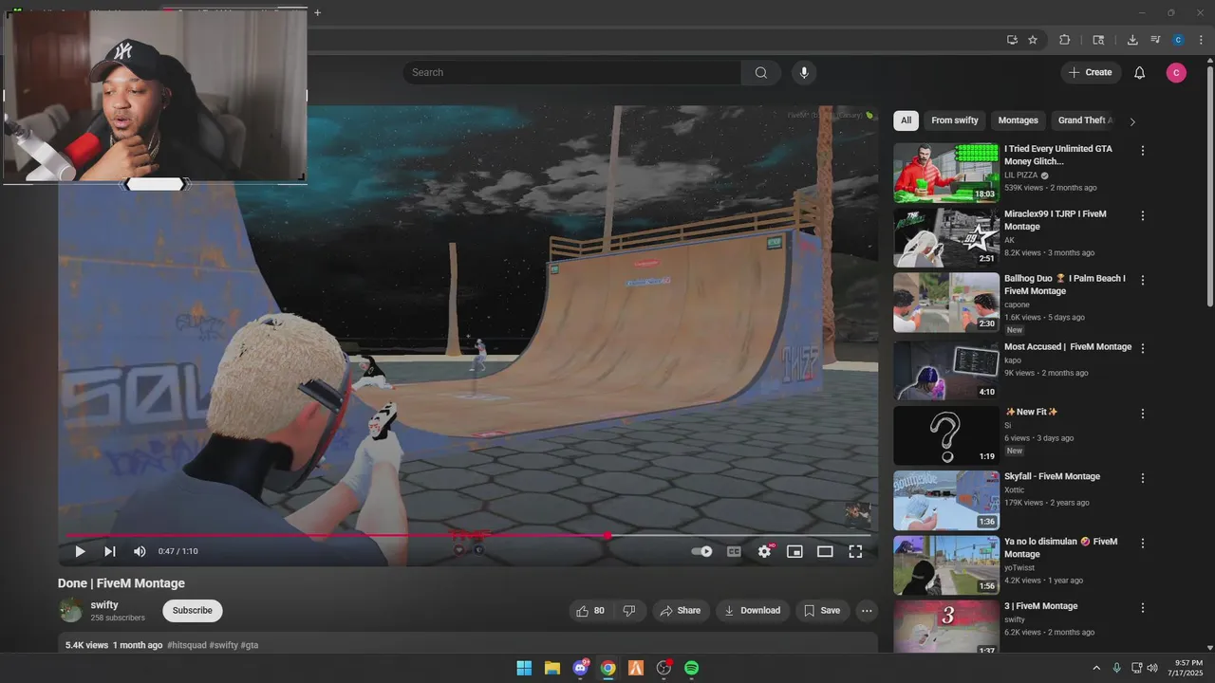This screenshot has width=1215, height=683.
Task: Open the Create menu
Action: [1091, 72]
